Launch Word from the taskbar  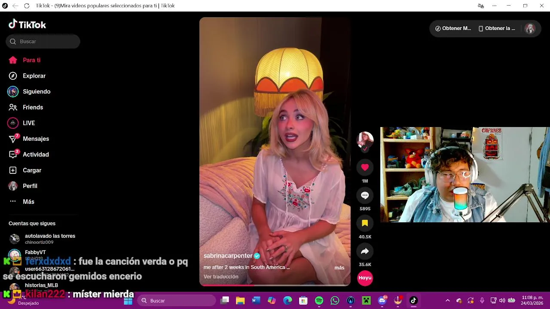pyautogui.click(x=256, y=301)
